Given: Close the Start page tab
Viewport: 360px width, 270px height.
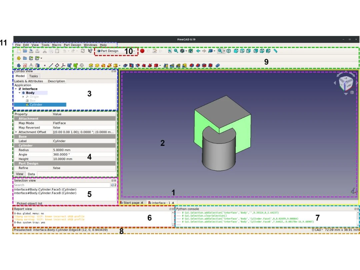Looking at the screenshot, I should 142,202.
